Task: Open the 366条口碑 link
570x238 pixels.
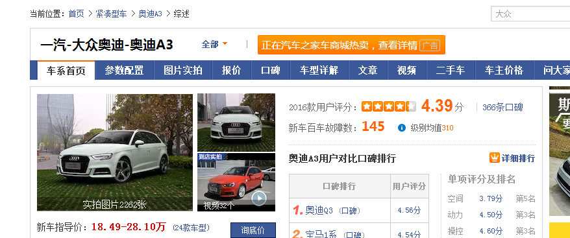Action: point(502,107)
